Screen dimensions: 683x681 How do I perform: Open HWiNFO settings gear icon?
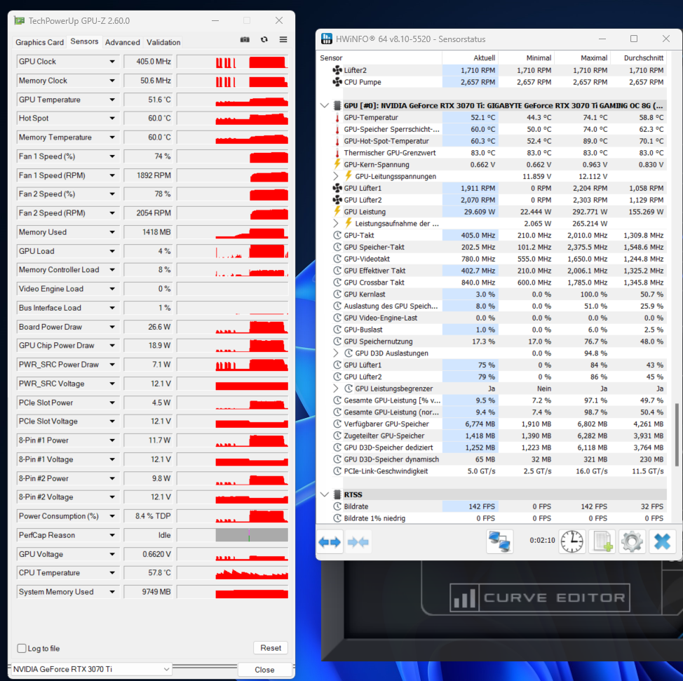632,541
